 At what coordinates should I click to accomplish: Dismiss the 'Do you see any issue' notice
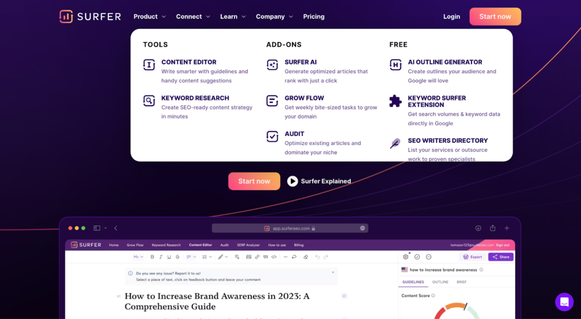pos(333,273)
